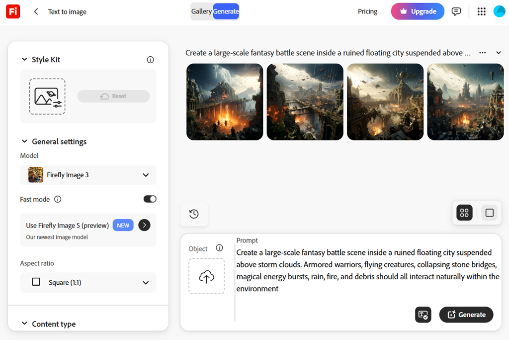Switch to grid view layout
The width and height of the screenshot is (509, 340).
point(464,213)
